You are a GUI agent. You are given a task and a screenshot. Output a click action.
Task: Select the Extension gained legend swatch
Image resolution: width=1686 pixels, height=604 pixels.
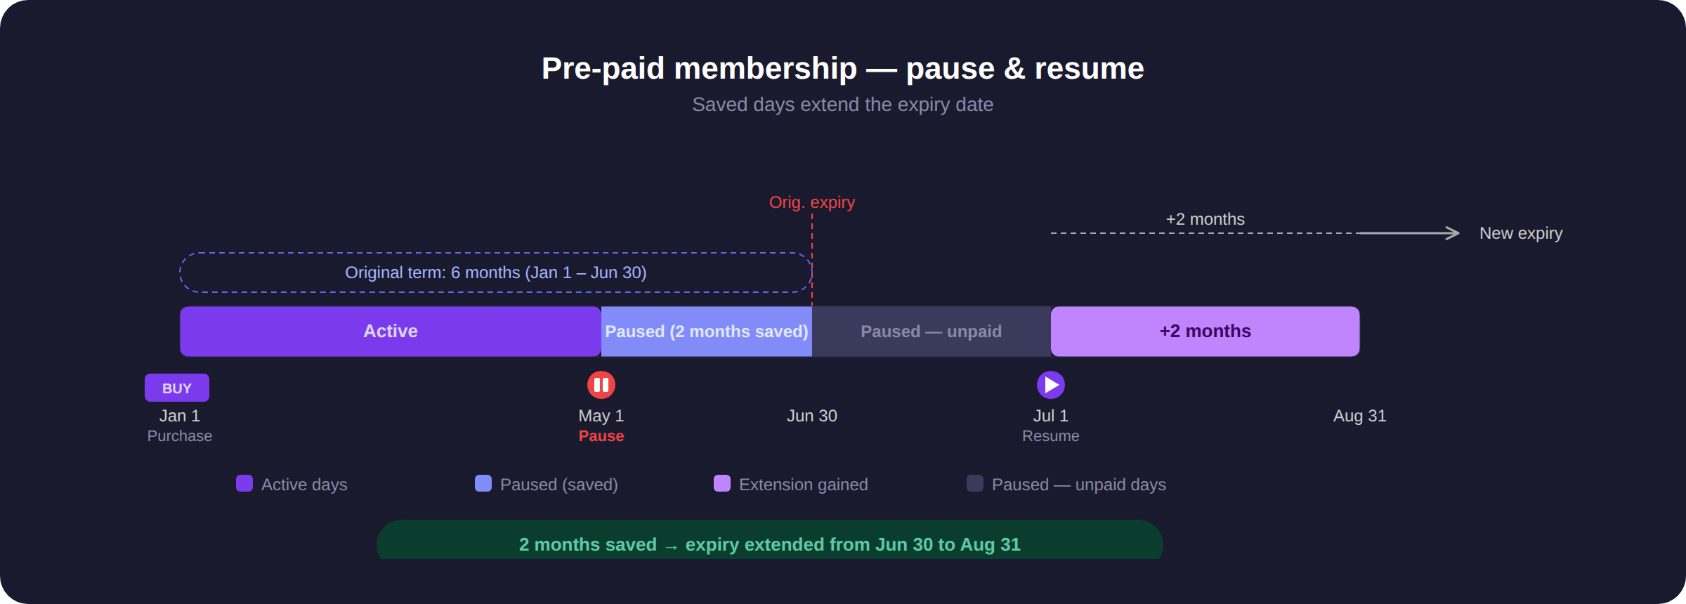pos(722,483)
